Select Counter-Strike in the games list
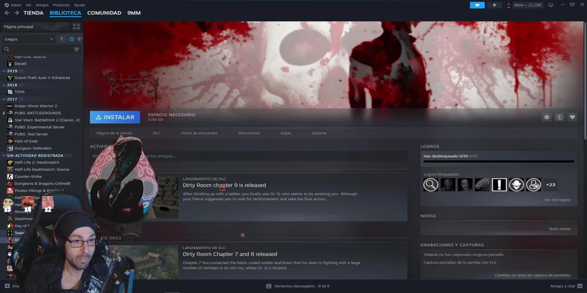This screenshot has height=293, width=587. click(28, 177)
